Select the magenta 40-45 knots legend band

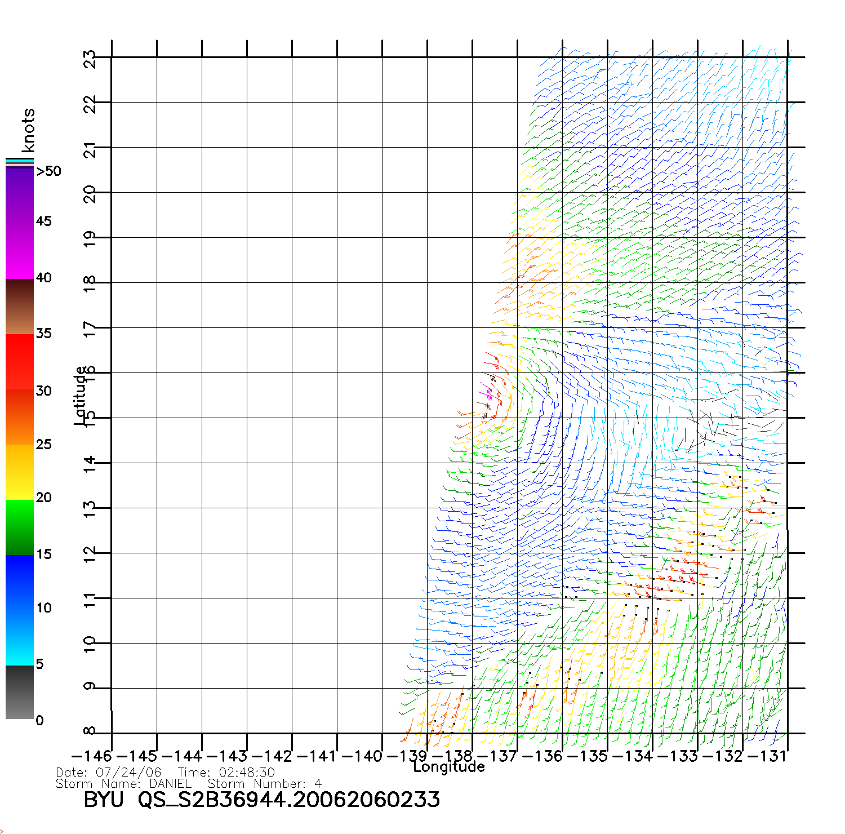(20, 251)
